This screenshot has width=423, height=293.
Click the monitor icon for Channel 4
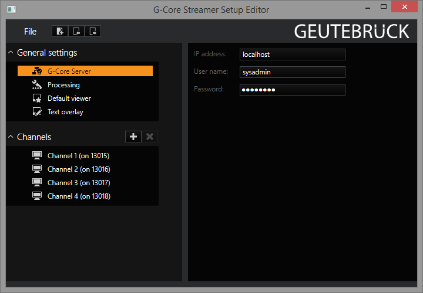pos(37,196)
